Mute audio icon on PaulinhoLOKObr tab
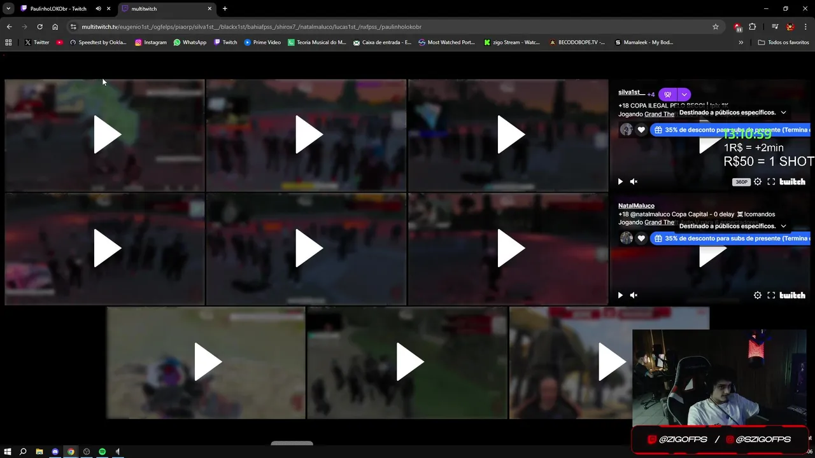The width and height of the screenshot is (815, 458). point(98,9)
